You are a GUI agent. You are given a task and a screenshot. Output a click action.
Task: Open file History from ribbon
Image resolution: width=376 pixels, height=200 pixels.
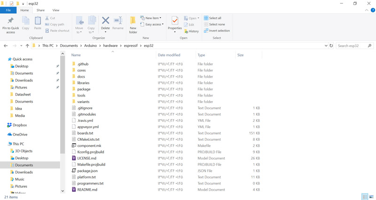[191, 31]
